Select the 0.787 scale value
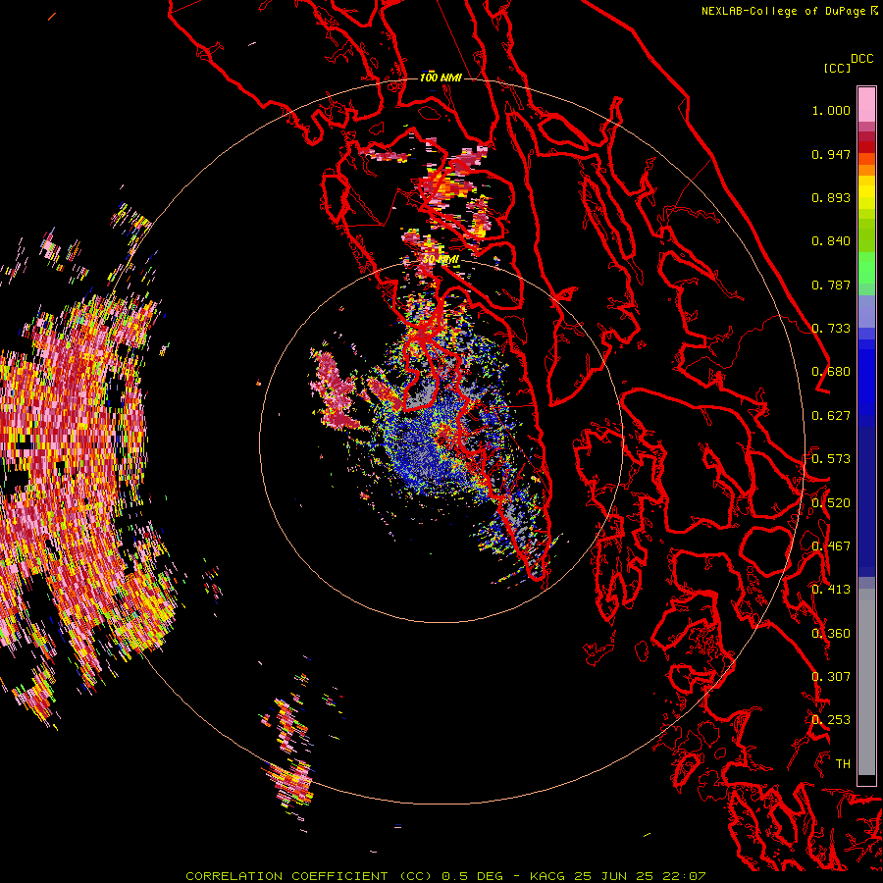This screenshot has height=883, width=883. click(831, 285)
